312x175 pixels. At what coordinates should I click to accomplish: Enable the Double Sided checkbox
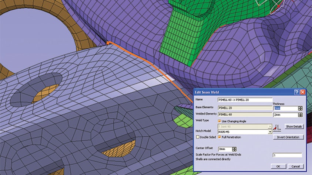tap(198, 137)
